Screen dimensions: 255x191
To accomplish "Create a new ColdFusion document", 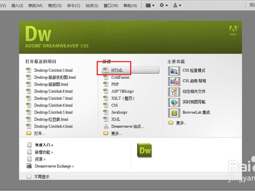I will tap(120, 77).
